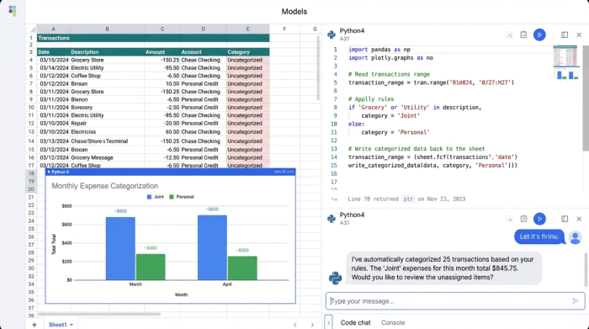Switch to the Console tab
Image resolution: width=589 pixels, height=329 pixels.
click(393, 322)
